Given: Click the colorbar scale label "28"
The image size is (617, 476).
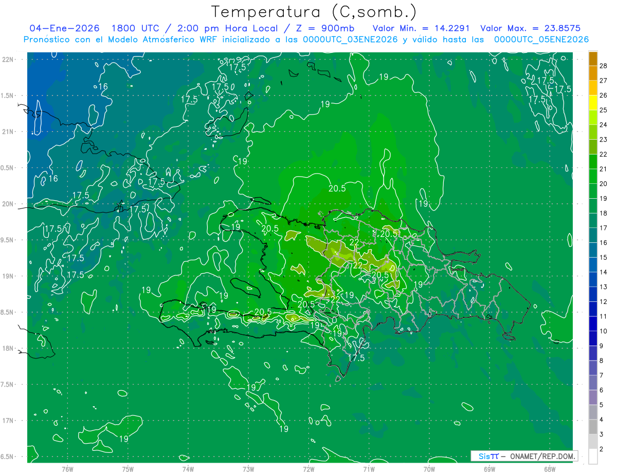Looking at the screenshot, I should [604, 65].
